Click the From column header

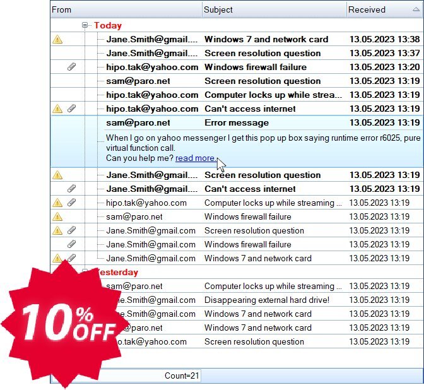[126, 9]
